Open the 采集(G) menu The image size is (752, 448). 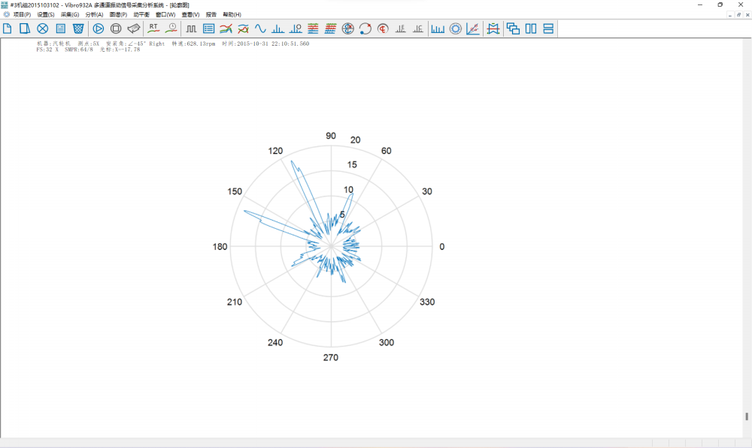pyautogui.click(x=70, y=15)
